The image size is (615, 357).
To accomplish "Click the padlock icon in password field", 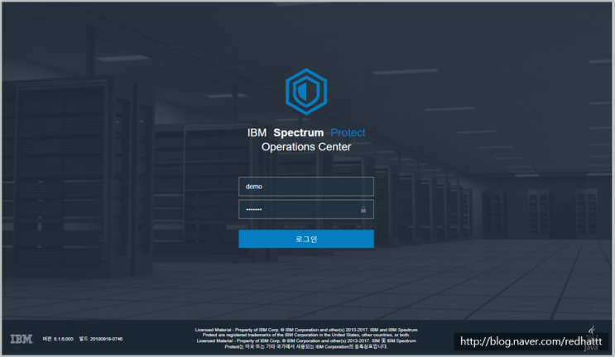I will tap(363, 209).
